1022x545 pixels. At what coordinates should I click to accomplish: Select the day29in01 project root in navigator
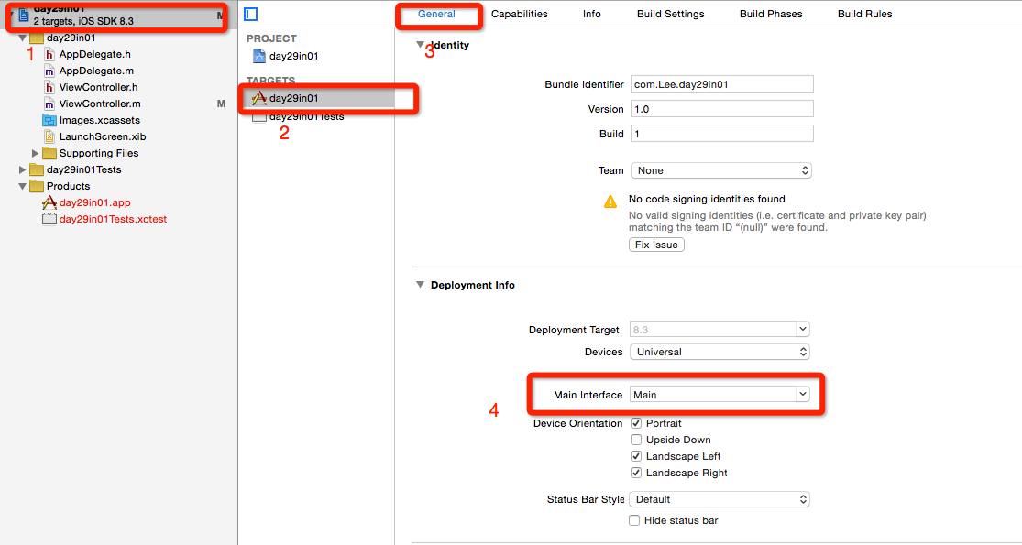[117, 16]
